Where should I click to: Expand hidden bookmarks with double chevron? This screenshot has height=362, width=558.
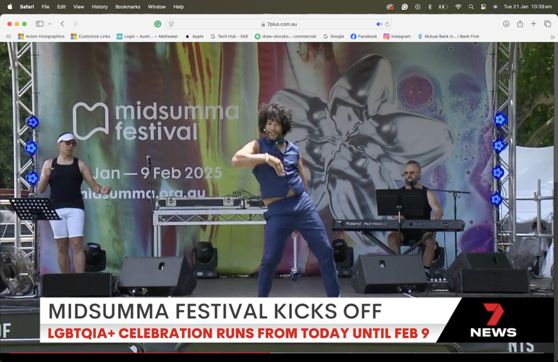(x=552, y=36)
